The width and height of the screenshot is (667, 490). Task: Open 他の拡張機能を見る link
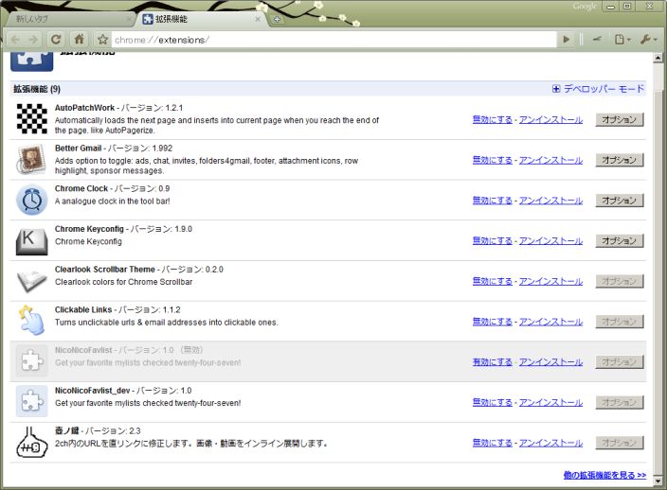click(x=604, y=475)
